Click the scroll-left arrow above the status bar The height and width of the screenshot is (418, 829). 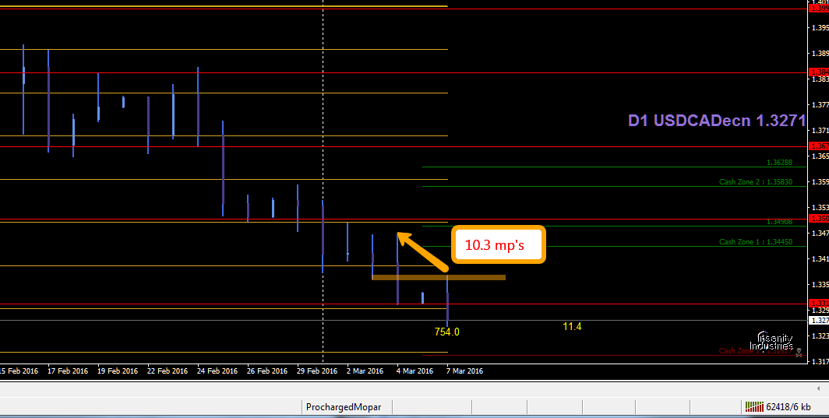tap(819, 388)
